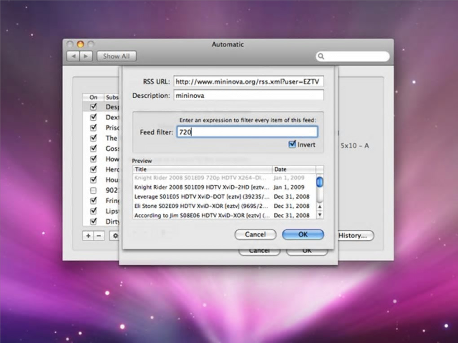Select Leverage S01E05 HDTV XviD-DOT row
Image resolution: width=458 pixels, height=343 pixels.
pyautogui.click(x=225, y=196)
